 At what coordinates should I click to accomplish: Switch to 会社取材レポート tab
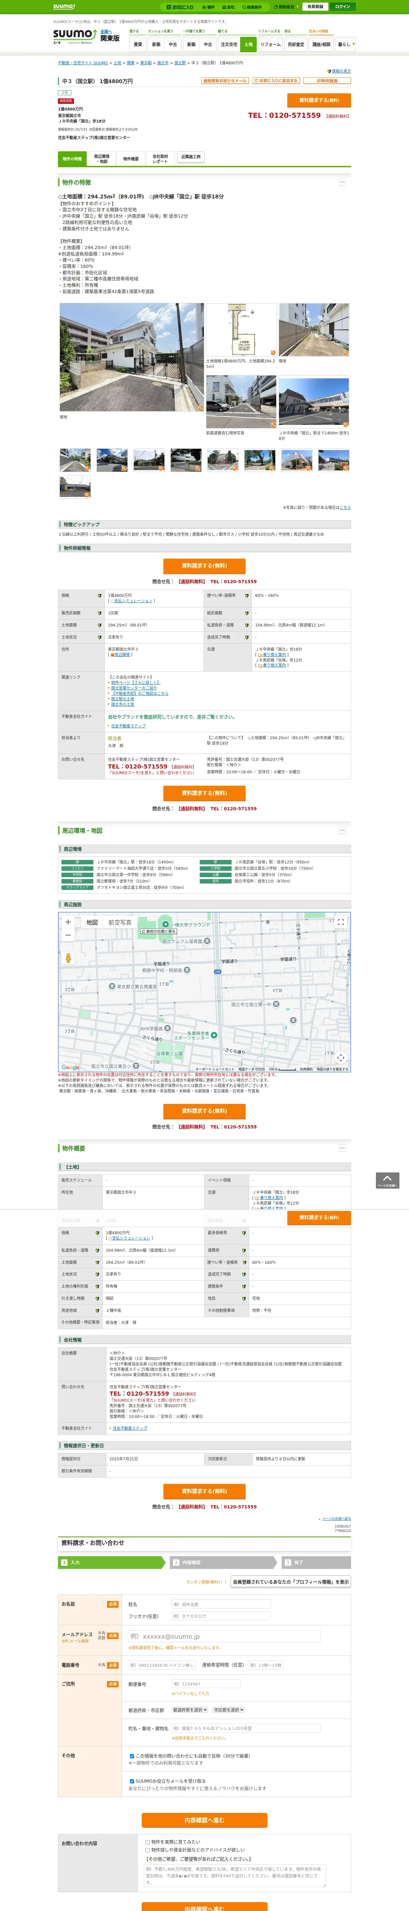tap(160, 159)
